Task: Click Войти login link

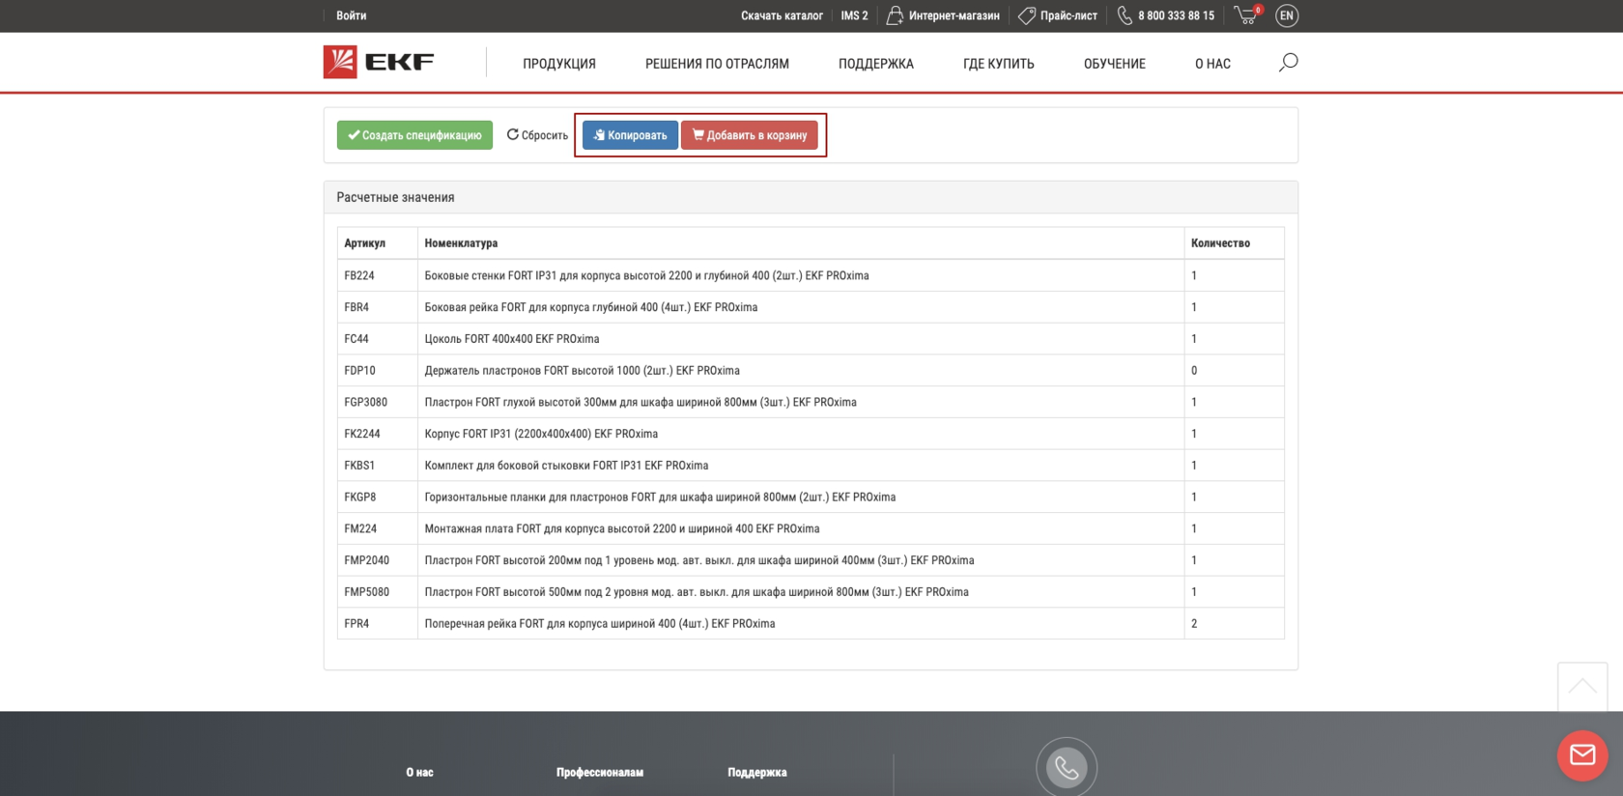Action: 351,15
